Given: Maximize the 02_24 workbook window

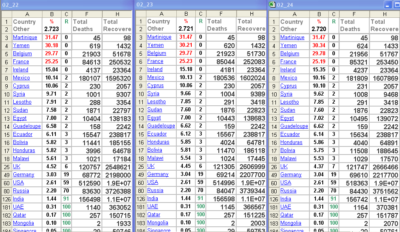Looking at the screenshot, I should click(396, 5).
